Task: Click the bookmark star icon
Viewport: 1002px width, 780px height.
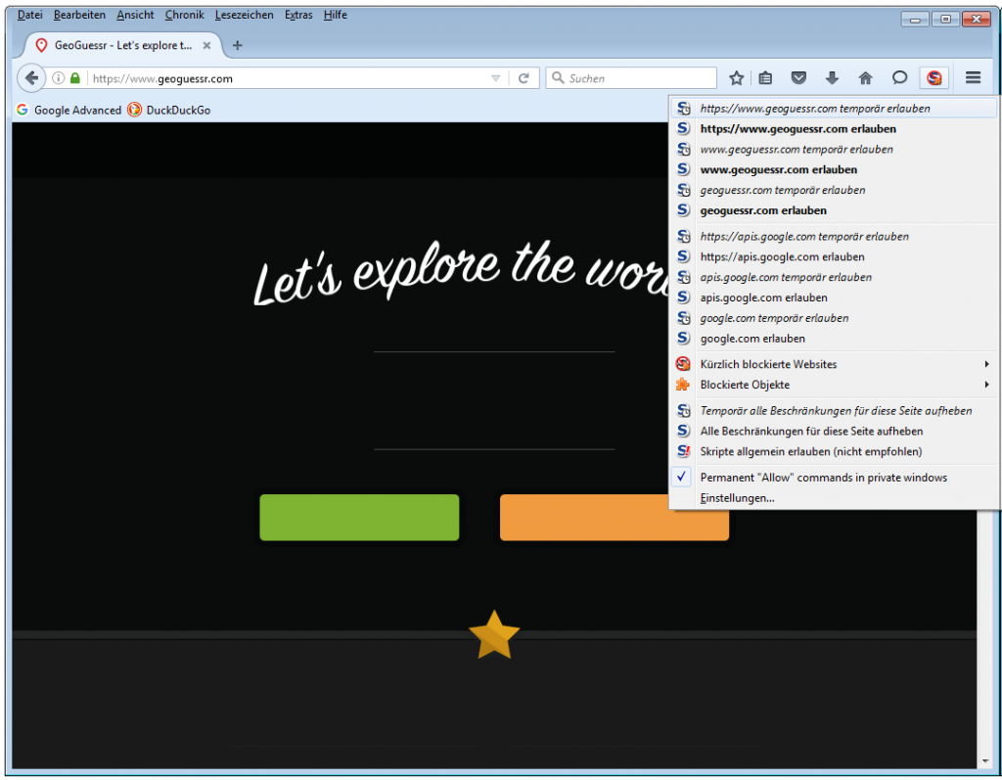Action: pyautogui.click(x=736, y=78)
